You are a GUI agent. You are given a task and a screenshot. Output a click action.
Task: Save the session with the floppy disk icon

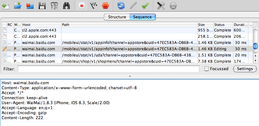coord(42,6)
